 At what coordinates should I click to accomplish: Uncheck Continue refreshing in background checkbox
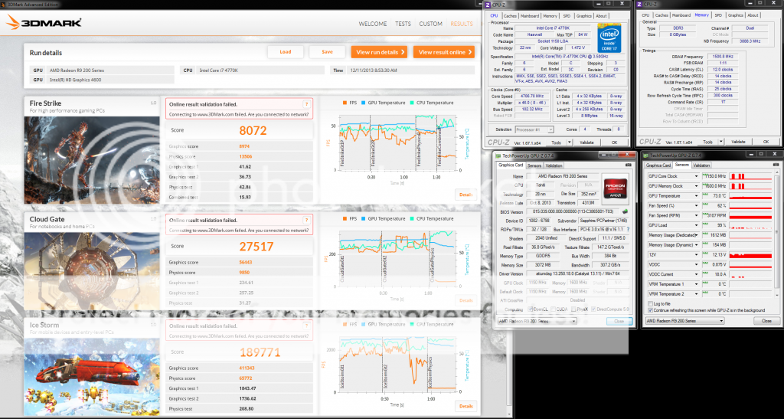[650, 310]
